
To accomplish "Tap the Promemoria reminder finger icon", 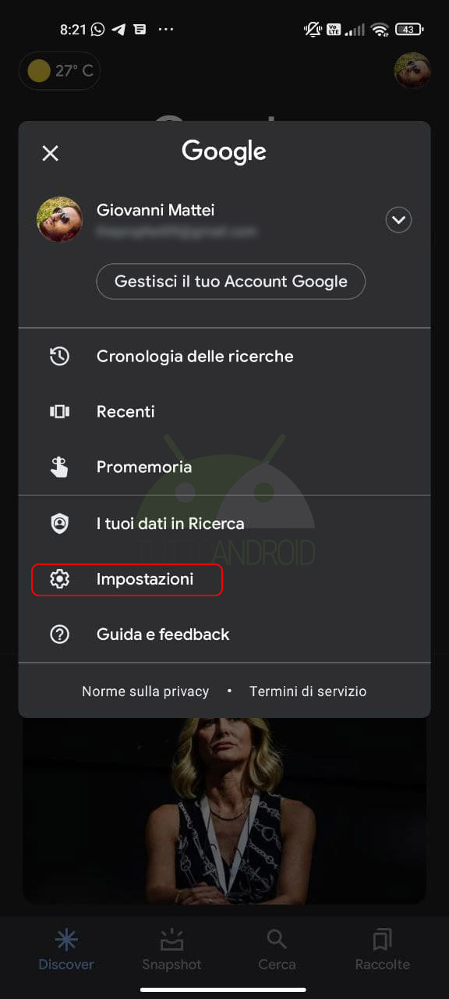I will click(59, 467).
